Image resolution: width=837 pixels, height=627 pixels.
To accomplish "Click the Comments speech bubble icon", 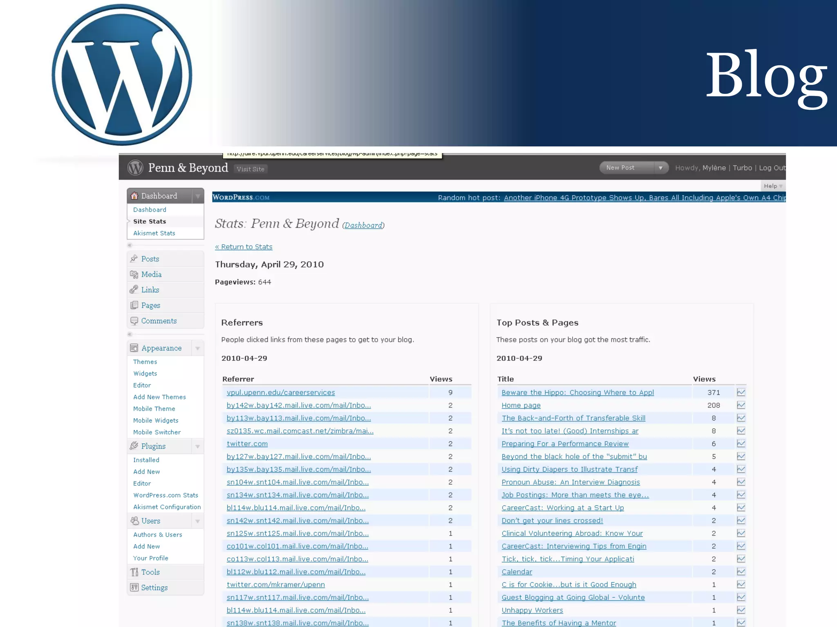I will coord(134,321).
